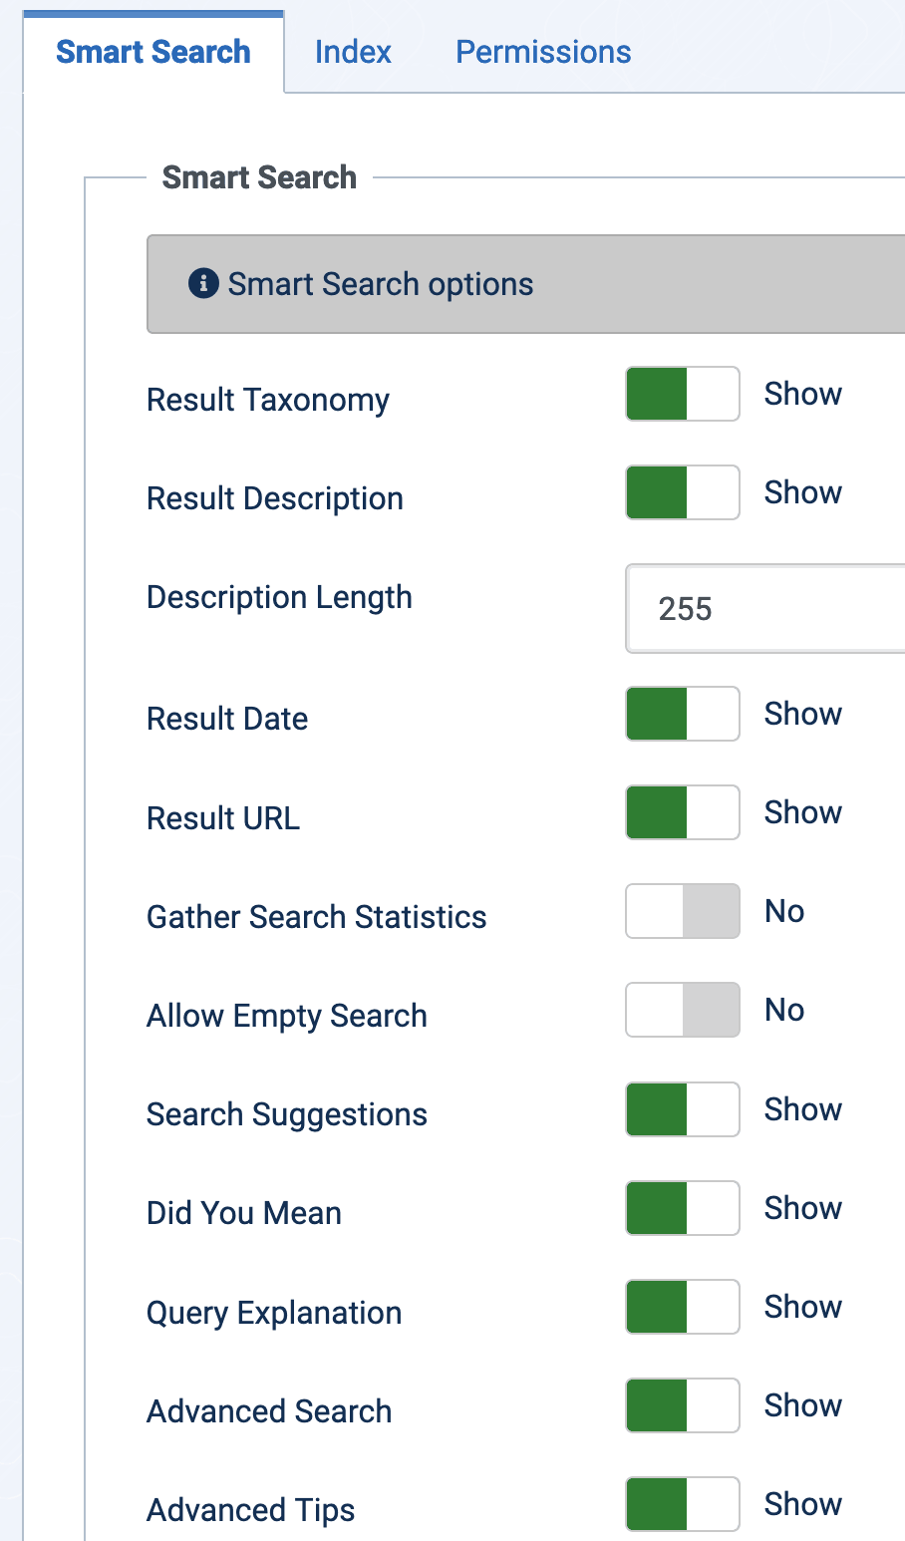Image resolution: width=905 pixels, height=1541 pixels.
Task: Toggle the Query Explanation switch
Action: tap(683, 1307)
